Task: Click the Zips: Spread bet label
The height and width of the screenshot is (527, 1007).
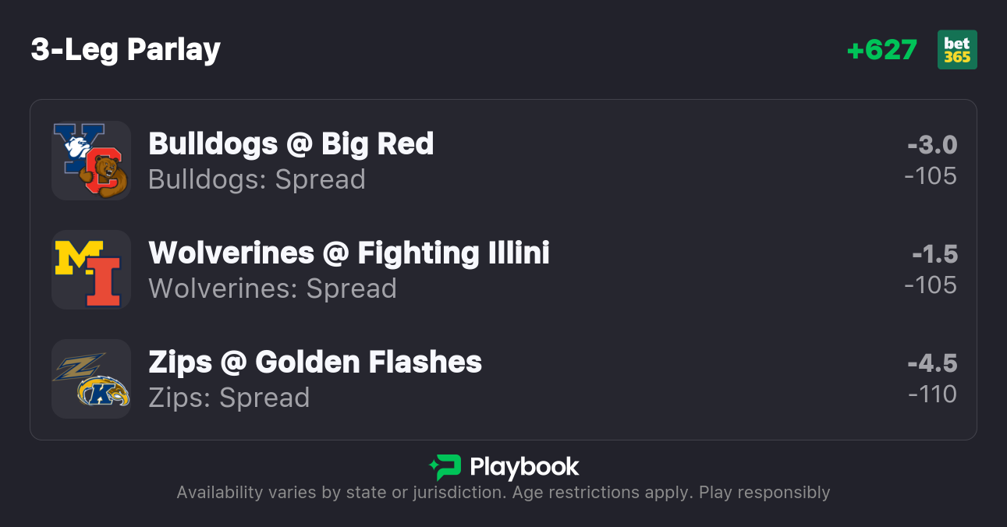Action: (x=229, y=398)
